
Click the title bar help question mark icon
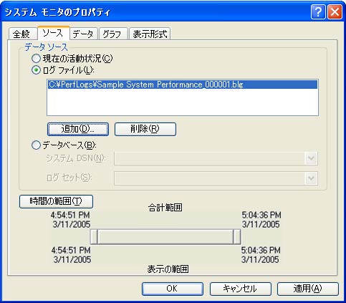(x=318, y=12)
